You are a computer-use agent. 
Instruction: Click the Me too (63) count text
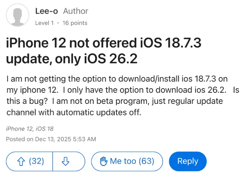coord(131,161)
